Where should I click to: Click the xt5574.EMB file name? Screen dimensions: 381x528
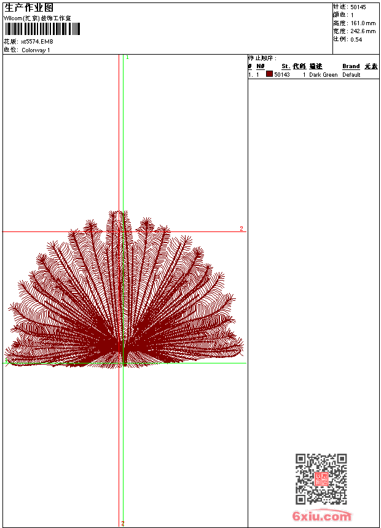37,42
